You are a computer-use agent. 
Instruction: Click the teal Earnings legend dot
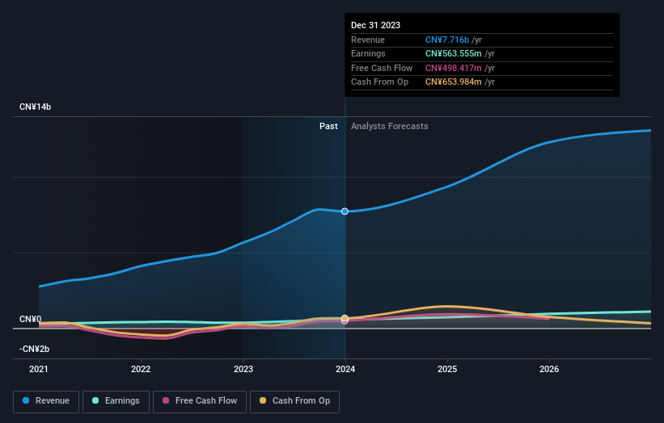point(95,400)
